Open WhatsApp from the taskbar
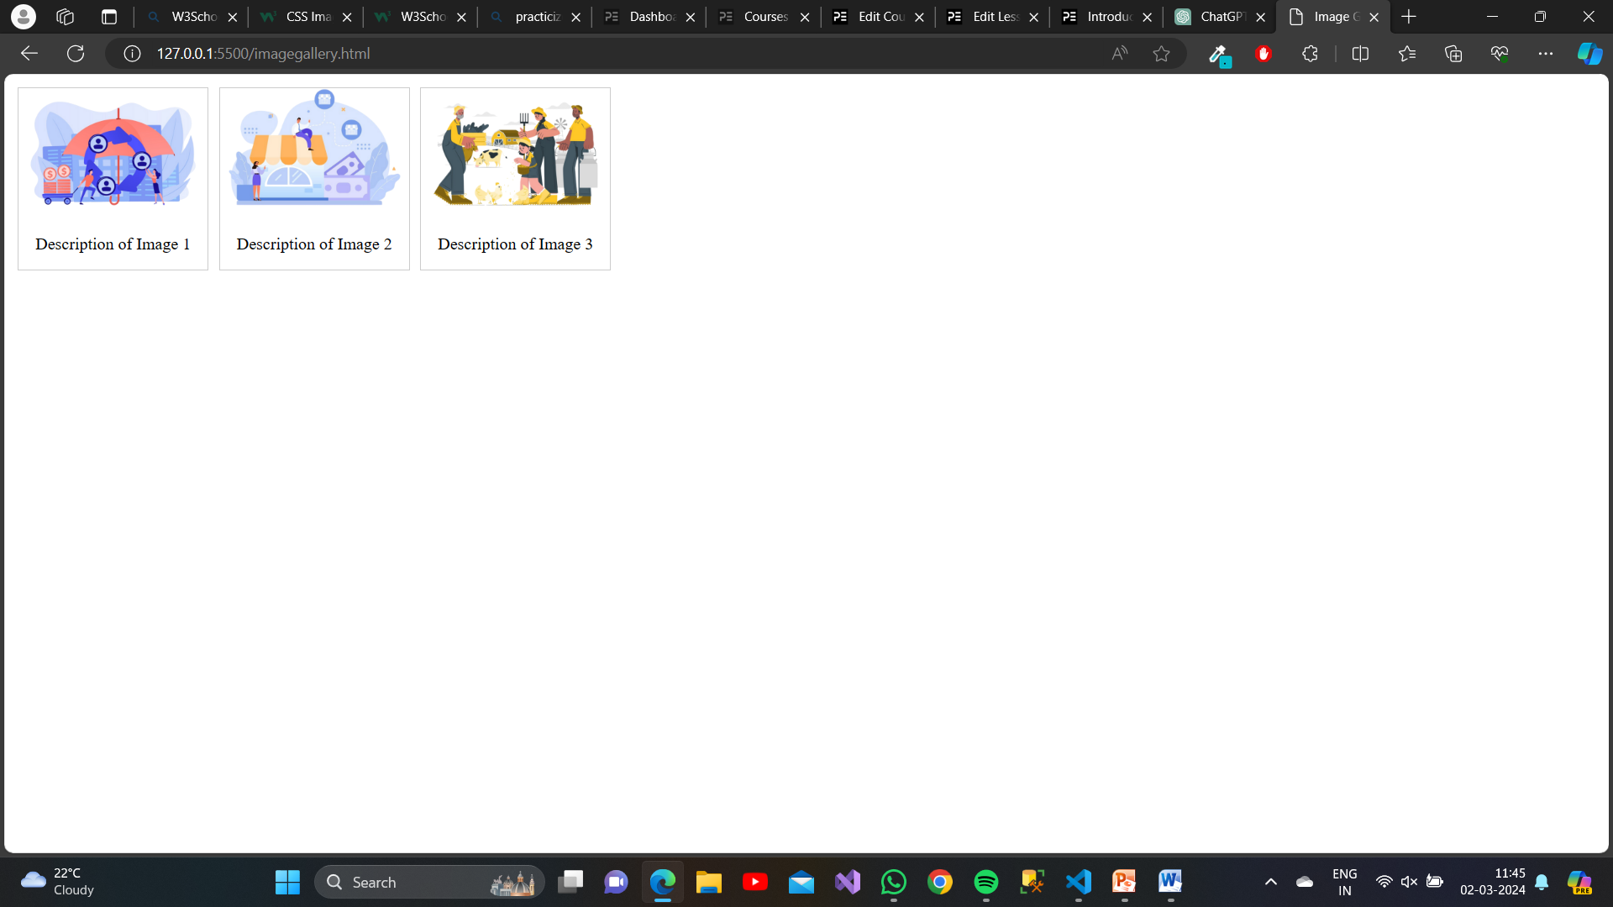This screenshot has width=1613, height=907. [893, 882]
